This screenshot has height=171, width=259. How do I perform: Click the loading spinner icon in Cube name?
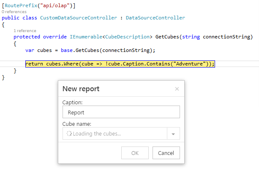(x=69, y=133)
